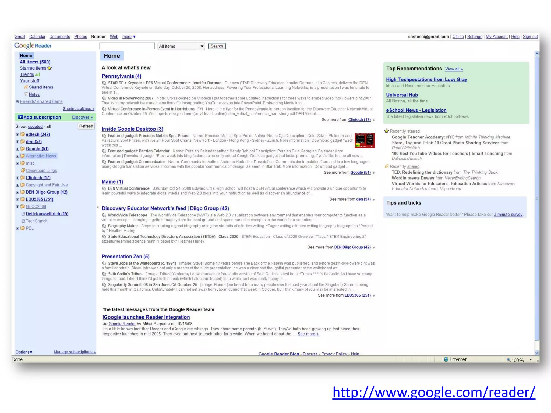Click the Delicious/willrich feed icon
Image resolution: width=551 pixels, height=413 pixels.
pyautogui.click(x=23, y=214)
